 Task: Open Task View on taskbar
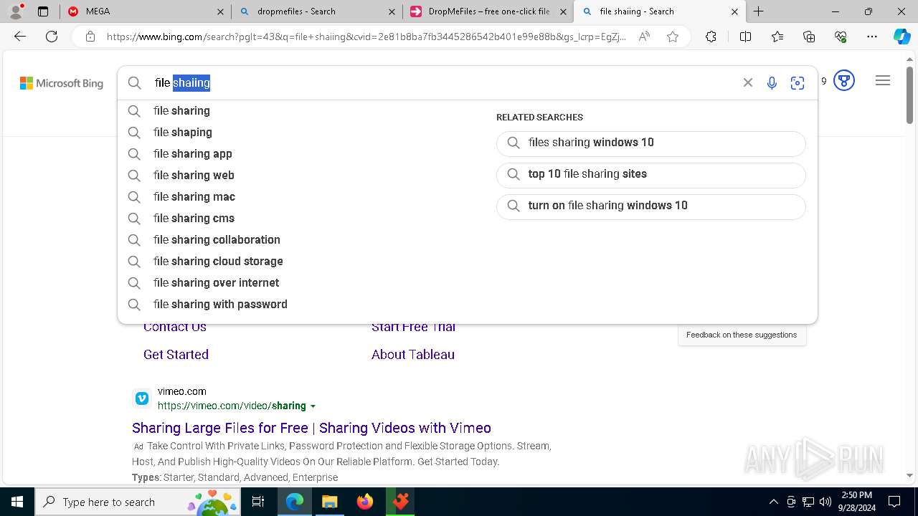click(258, 502)
